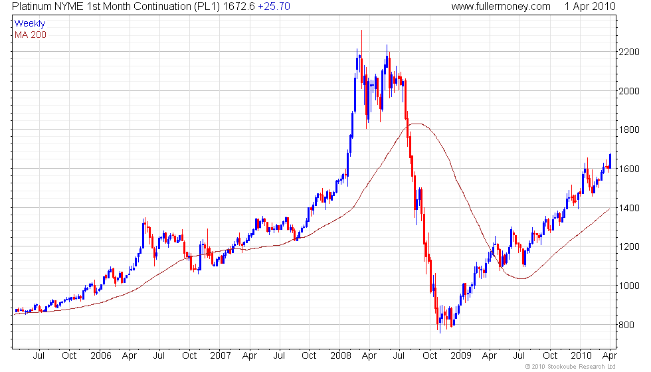Viewport: 651px width, 372px height.
Task: Click the '© 2010 Stockcube Research Ltd' copyright text
Action: tap(571, 367)
